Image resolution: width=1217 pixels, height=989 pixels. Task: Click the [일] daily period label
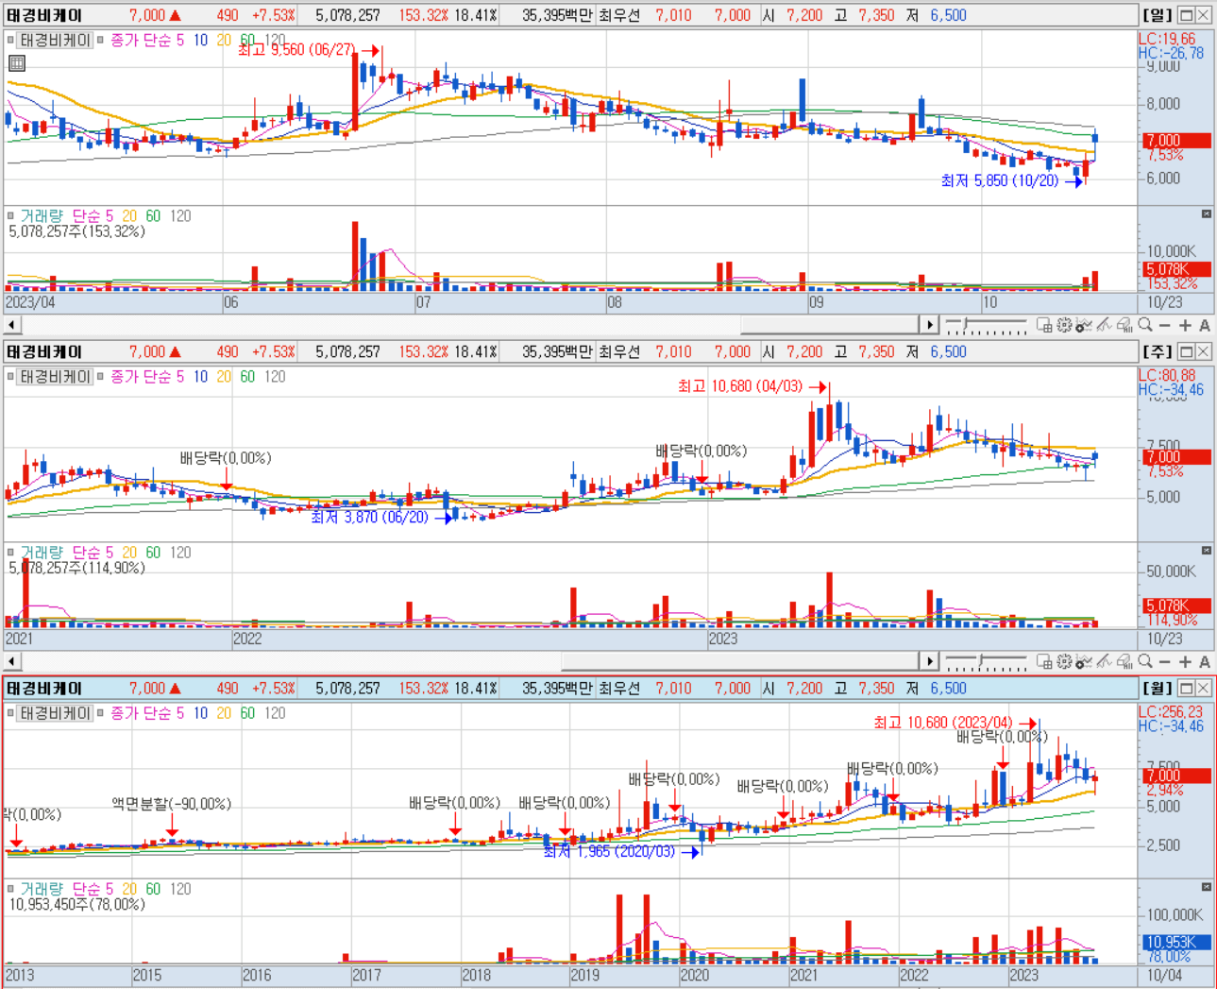1158,15
